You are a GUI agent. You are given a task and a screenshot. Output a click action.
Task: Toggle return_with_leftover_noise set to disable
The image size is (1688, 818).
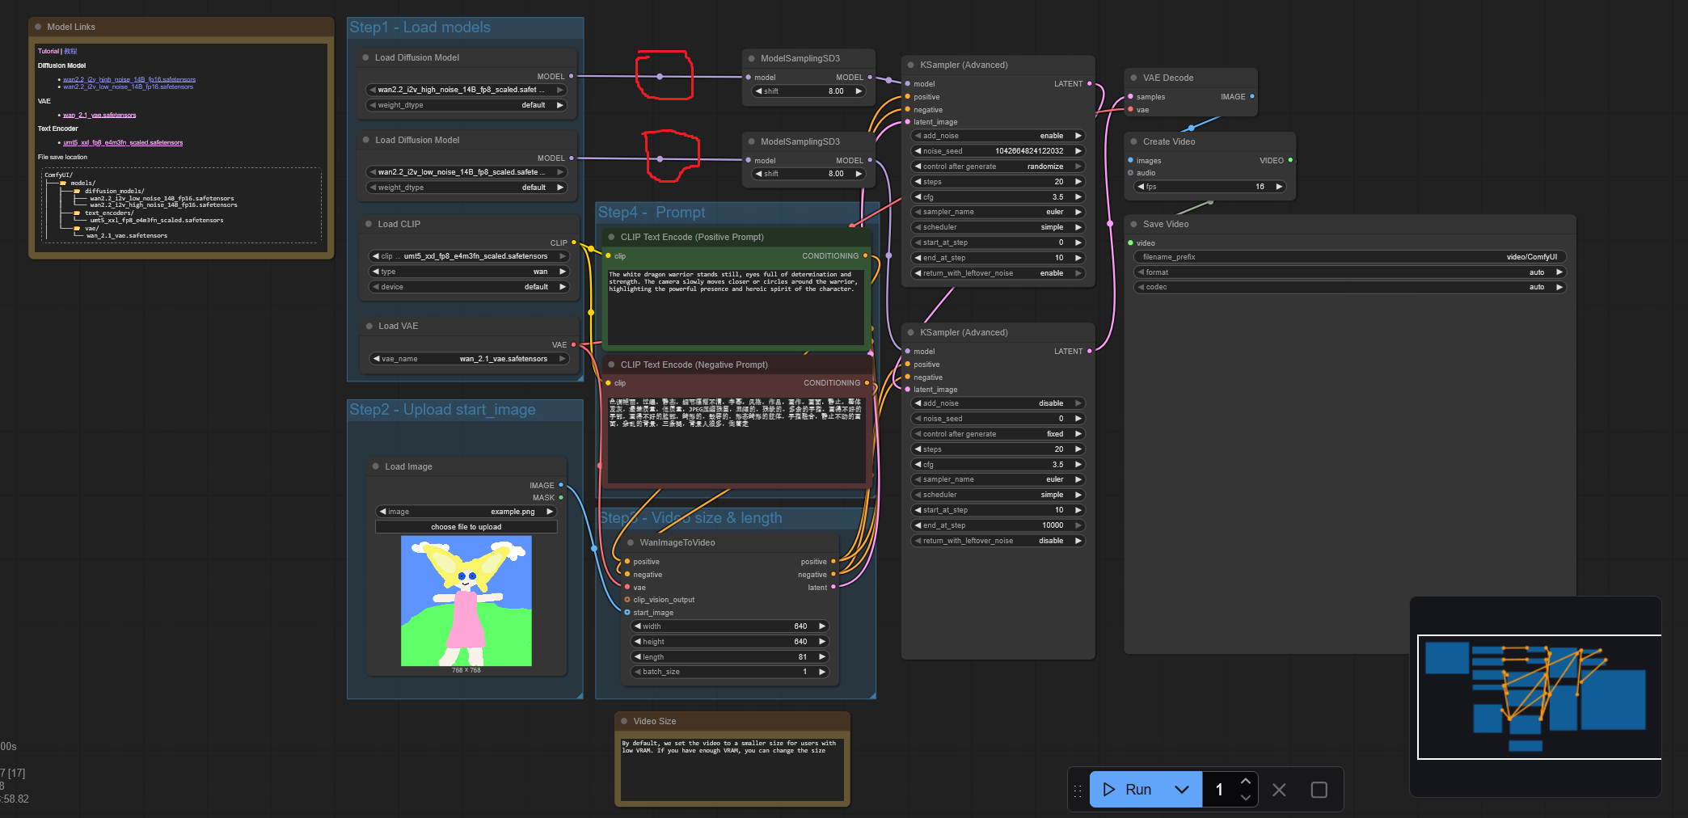998,541
